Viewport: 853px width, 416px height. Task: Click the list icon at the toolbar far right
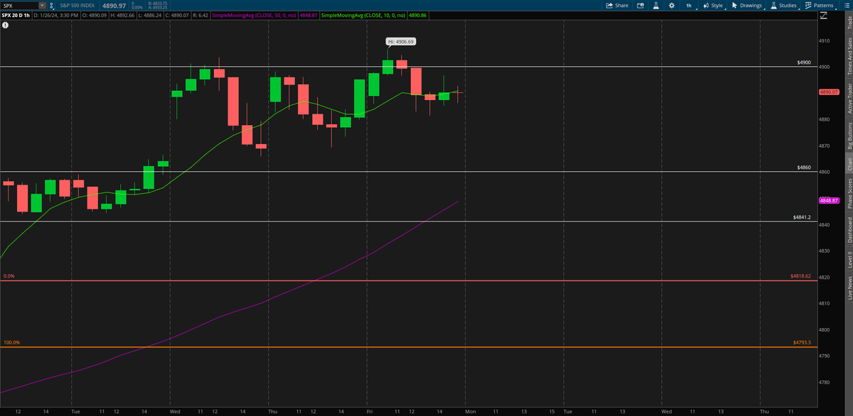click(847, 4)
